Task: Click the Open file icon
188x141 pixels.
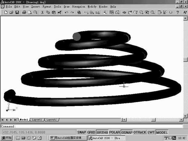Action: (11, 12)
